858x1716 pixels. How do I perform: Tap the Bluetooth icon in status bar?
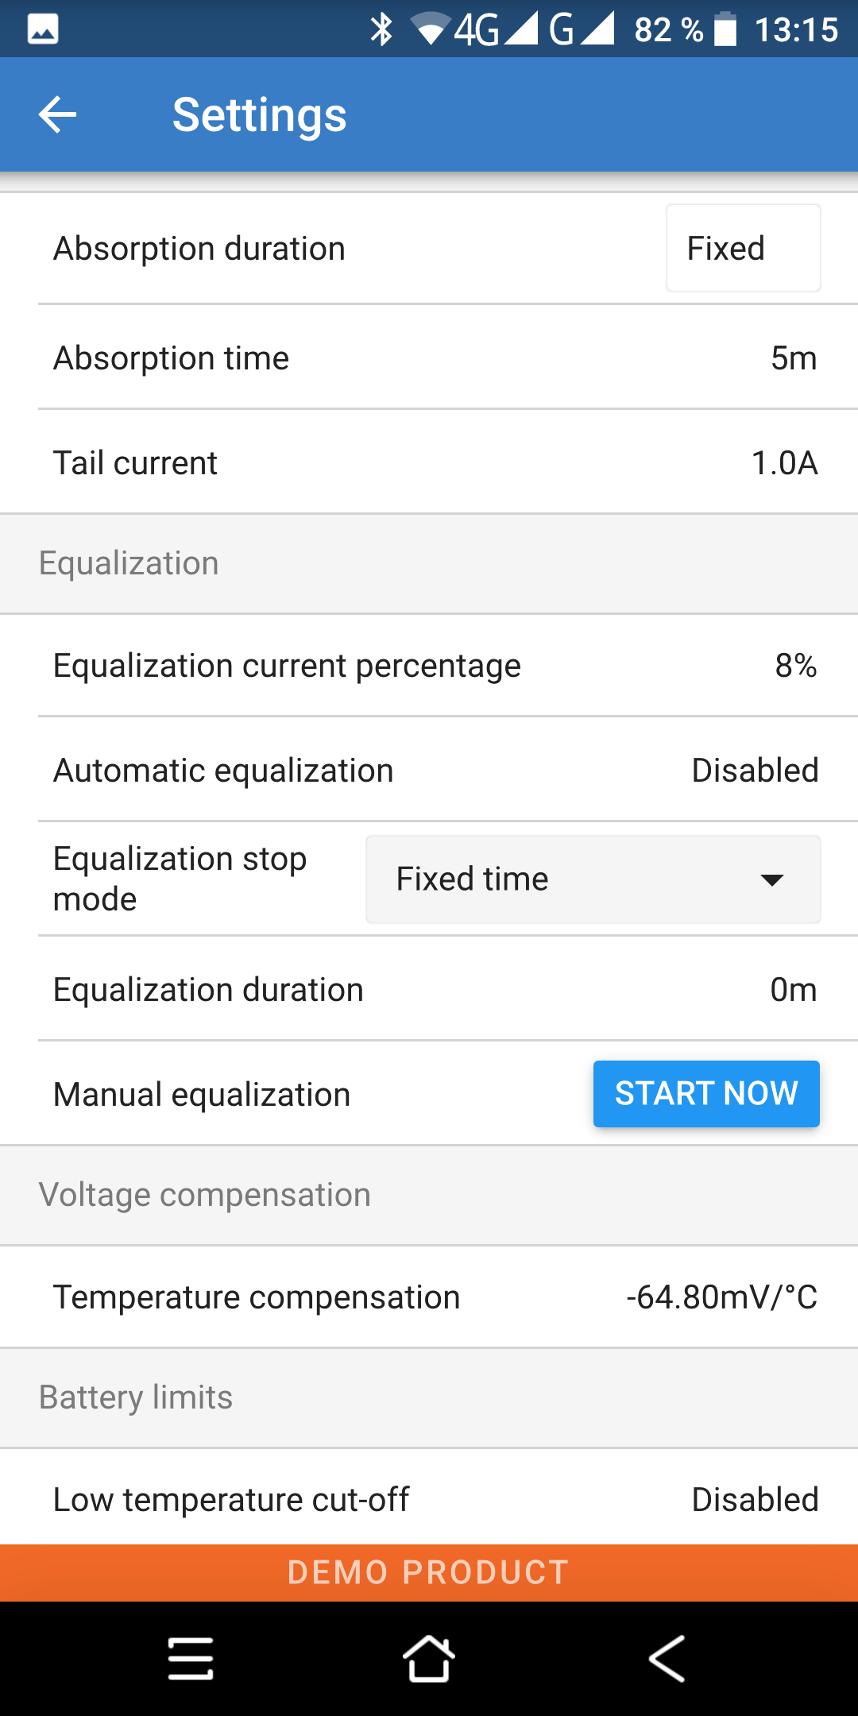tap(382, 29)
